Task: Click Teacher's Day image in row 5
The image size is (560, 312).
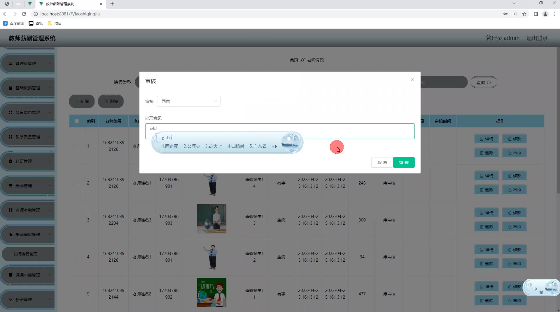Action: 212,293
